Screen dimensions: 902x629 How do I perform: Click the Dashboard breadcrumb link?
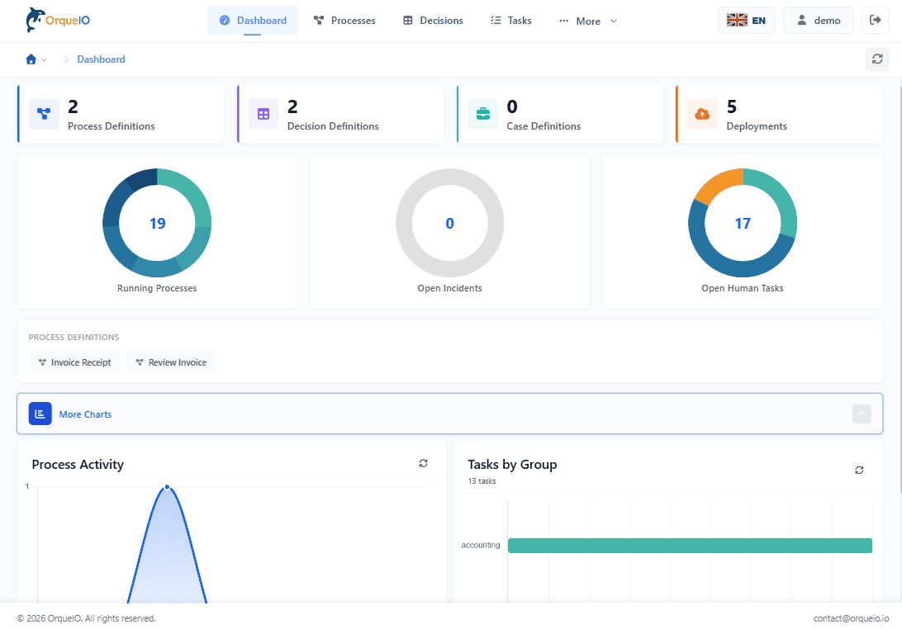[102, 59]
